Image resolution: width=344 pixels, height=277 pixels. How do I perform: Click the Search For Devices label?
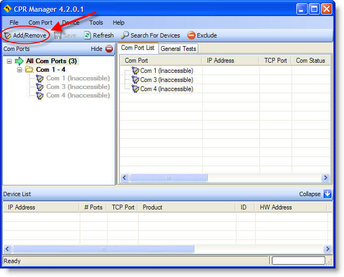tap(155, 35)
